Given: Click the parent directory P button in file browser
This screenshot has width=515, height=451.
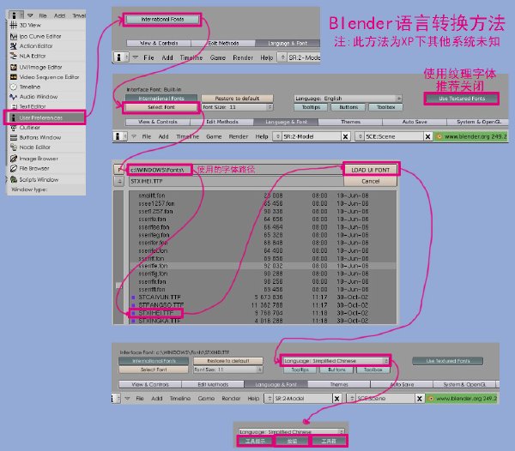Looking at the screenshot, I should pyautogui.click(x=119, y=170).
